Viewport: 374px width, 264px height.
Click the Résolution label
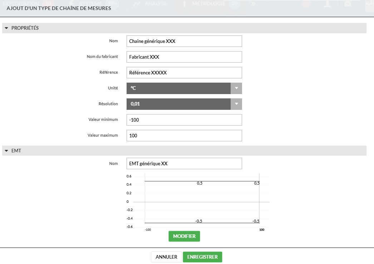click(108, 104)
